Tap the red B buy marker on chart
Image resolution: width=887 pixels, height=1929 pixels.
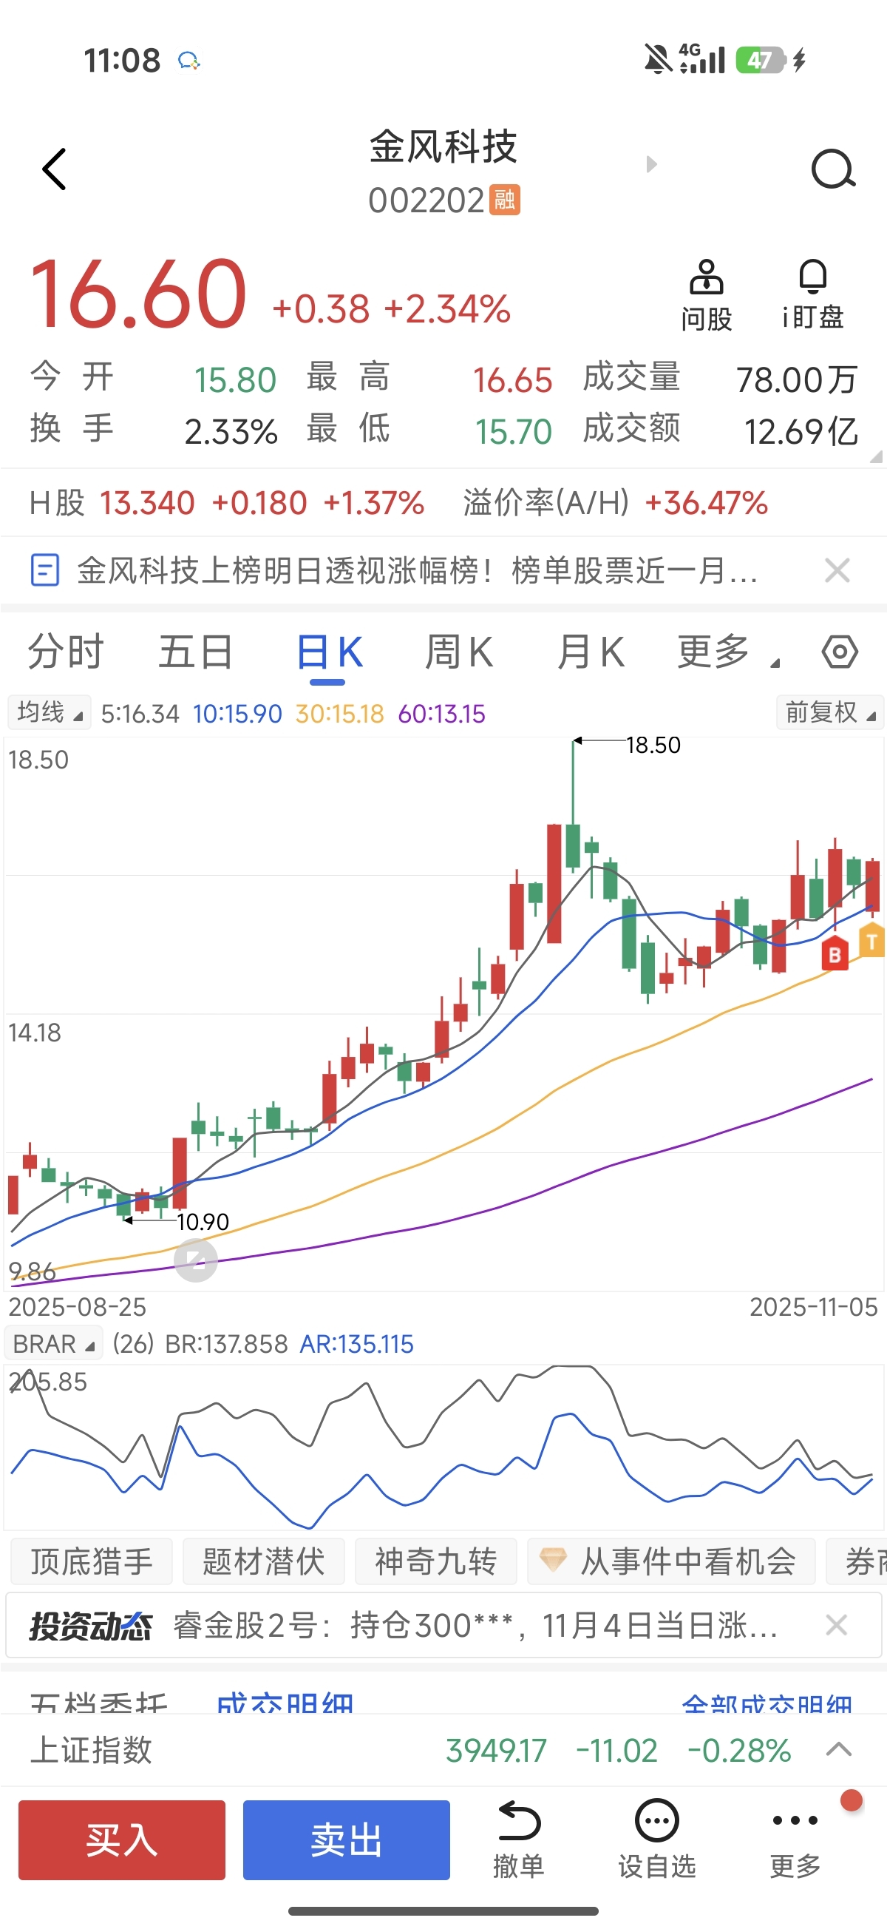click(835, 955)
